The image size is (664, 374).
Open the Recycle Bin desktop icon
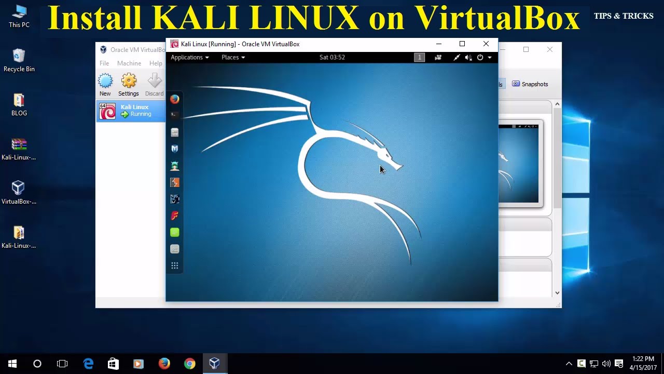click(x=19, y=60)
